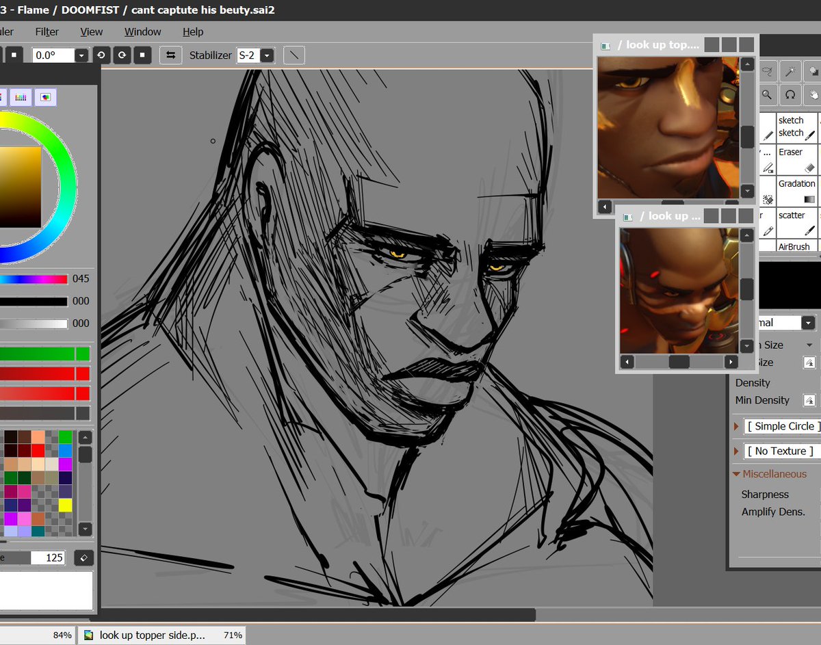
Task: Reset canvas rotation square button
Action: click(x=142, y=55)
